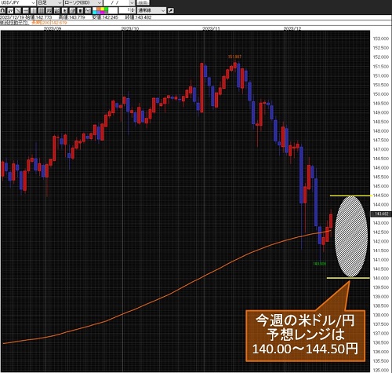Image resolution: width=392 pixels, height=373 pixels.
Task: Click the 140.000 price axis label
Action: (381, 278)
